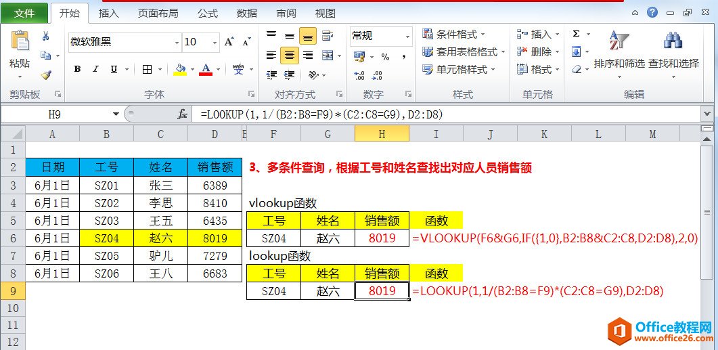The image size is (718, 350).
Task: Switch to the 数据 tab
Action: point(247,14)
